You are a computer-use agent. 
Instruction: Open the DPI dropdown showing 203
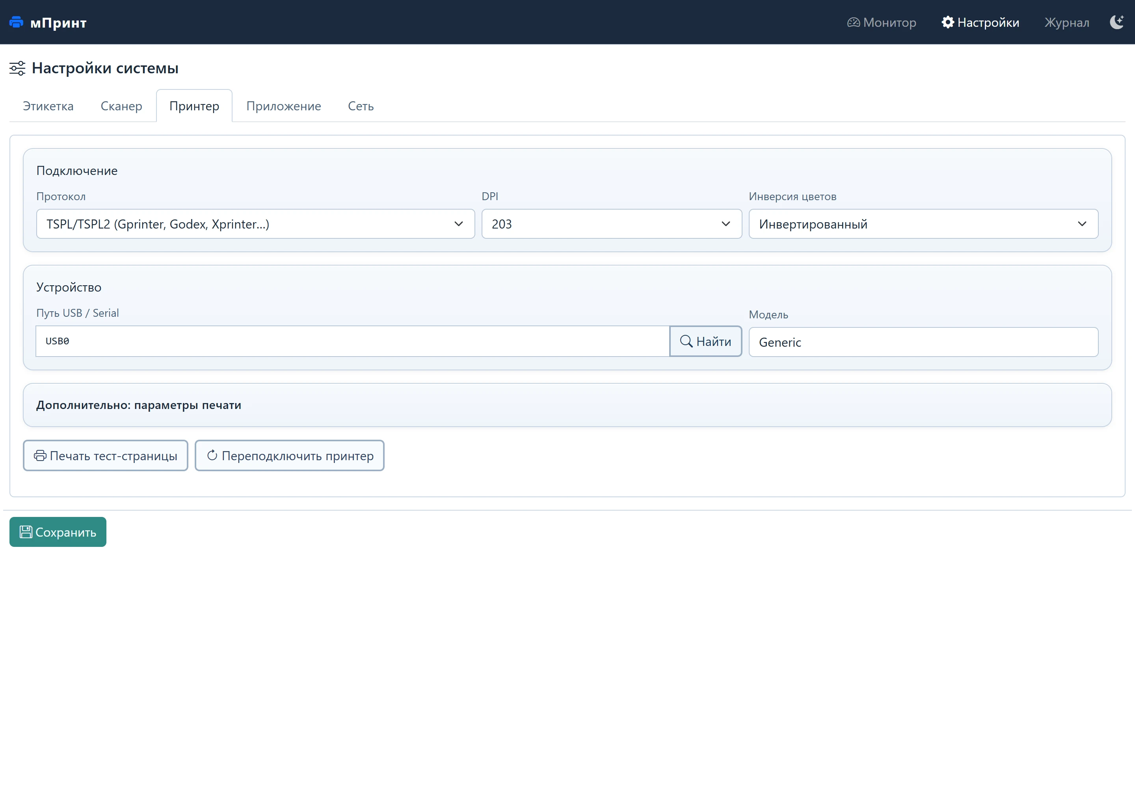(612, 224)
